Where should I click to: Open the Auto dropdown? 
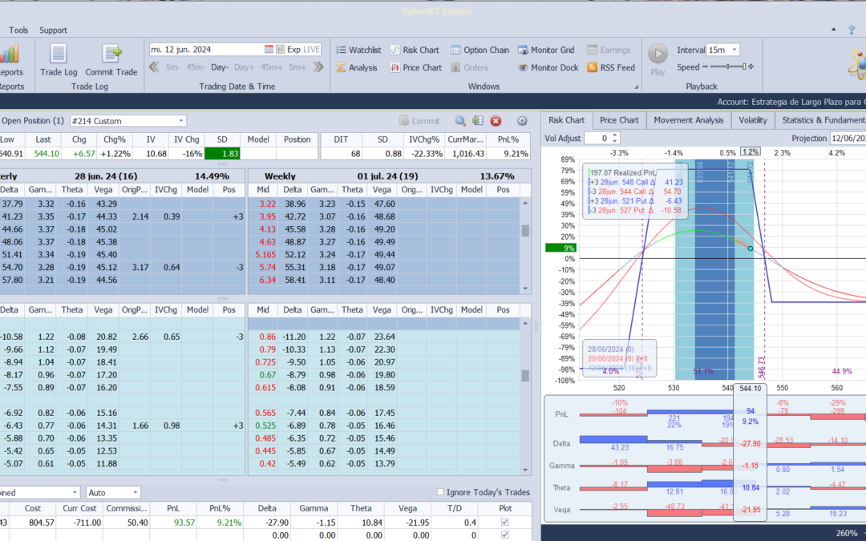(113, 492)
